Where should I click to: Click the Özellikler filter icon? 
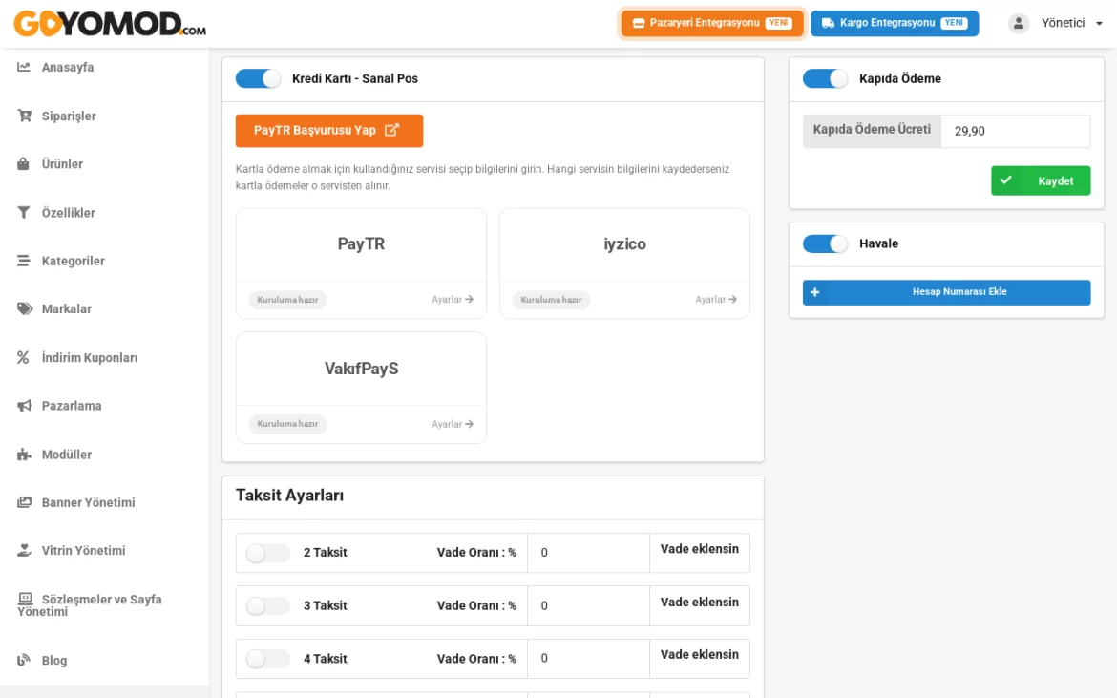[x=24, y=212]
